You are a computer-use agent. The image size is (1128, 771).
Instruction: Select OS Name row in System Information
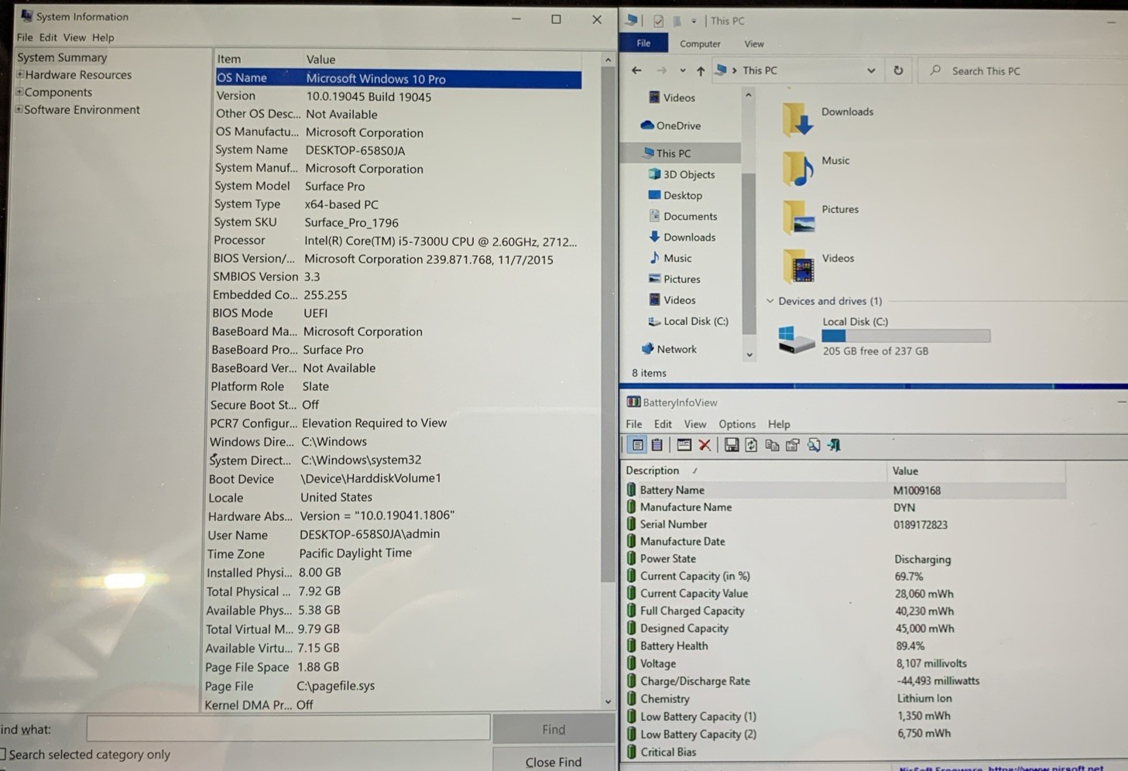tap(398, 78)
